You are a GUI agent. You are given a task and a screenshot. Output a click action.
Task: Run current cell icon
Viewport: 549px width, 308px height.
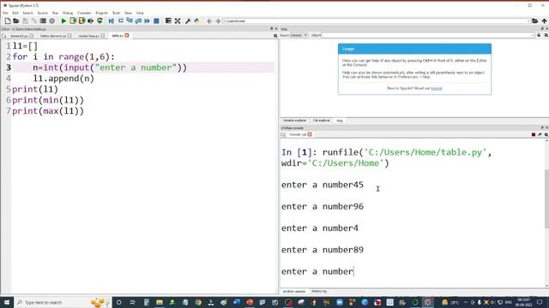pyautogui.click(x=73, y=21)
